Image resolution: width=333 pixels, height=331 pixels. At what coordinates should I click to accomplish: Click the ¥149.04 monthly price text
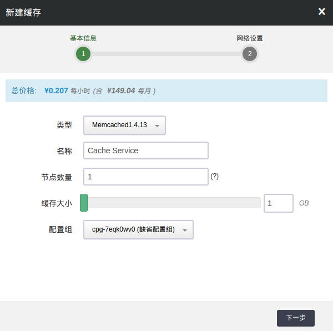(121, 91)
